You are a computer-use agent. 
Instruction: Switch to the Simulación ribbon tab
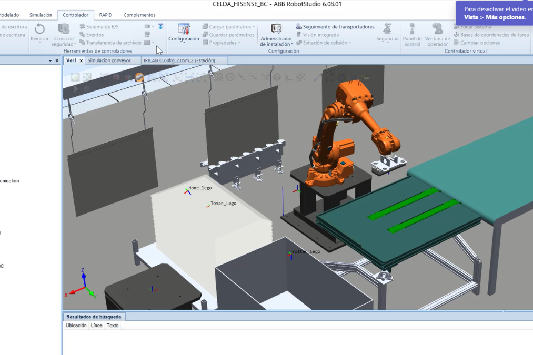[41, 15]
